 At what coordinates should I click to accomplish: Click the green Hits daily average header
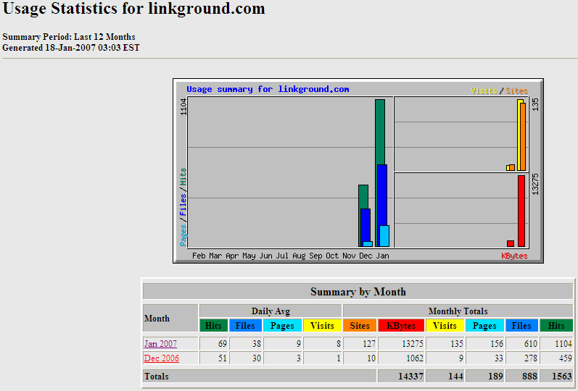214,326
